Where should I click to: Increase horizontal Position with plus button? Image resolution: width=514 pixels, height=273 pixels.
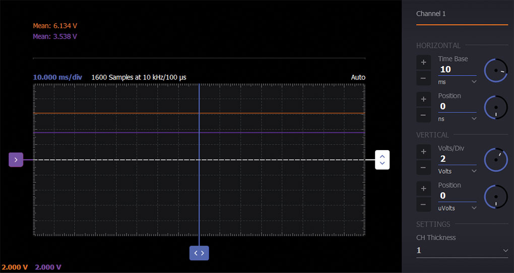(x=423, y=99)
